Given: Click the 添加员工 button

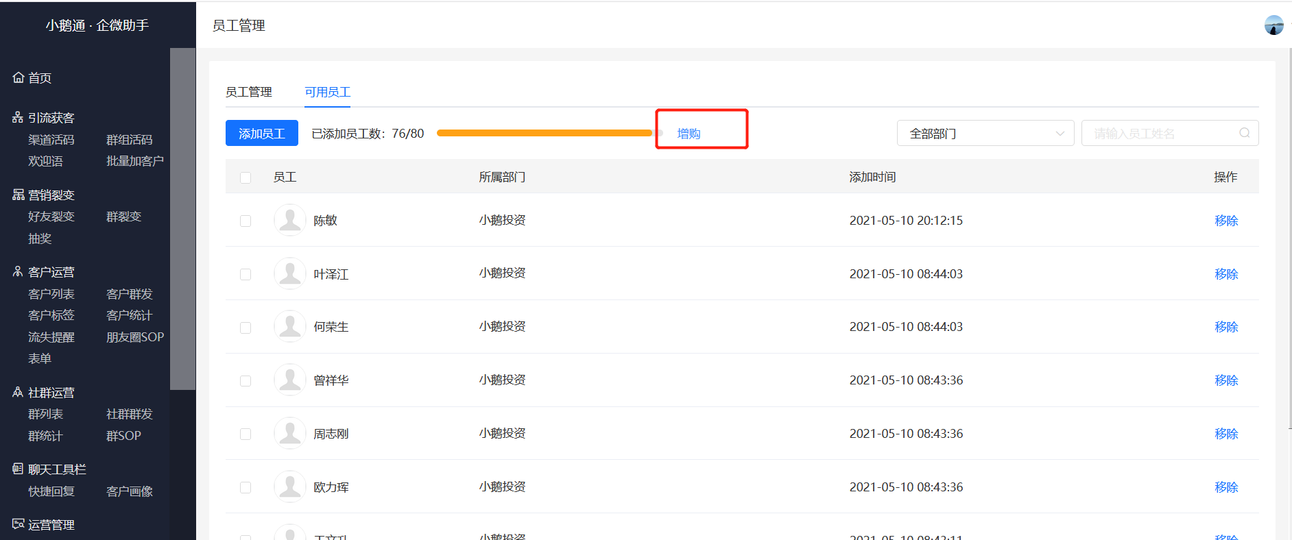Looking at the screenshot, I should click(262, 133).
